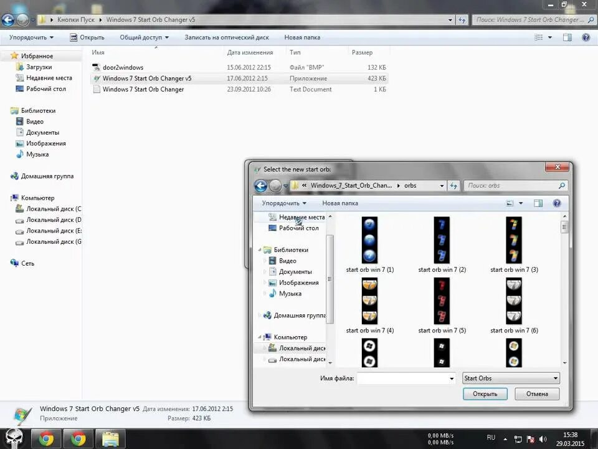Viewport: 598px width, 449px height.
Task: Click Новая папка in the dialog toolbar
Action: pos(340,203)
